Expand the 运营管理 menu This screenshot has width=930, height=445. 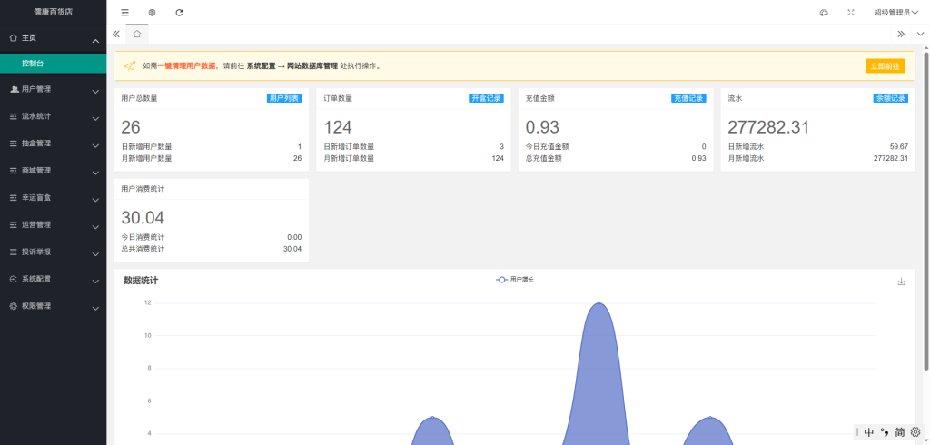point(54,225)
